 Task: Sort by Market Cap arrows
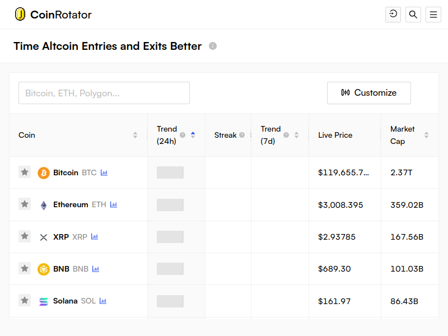[x=426, y=135]
